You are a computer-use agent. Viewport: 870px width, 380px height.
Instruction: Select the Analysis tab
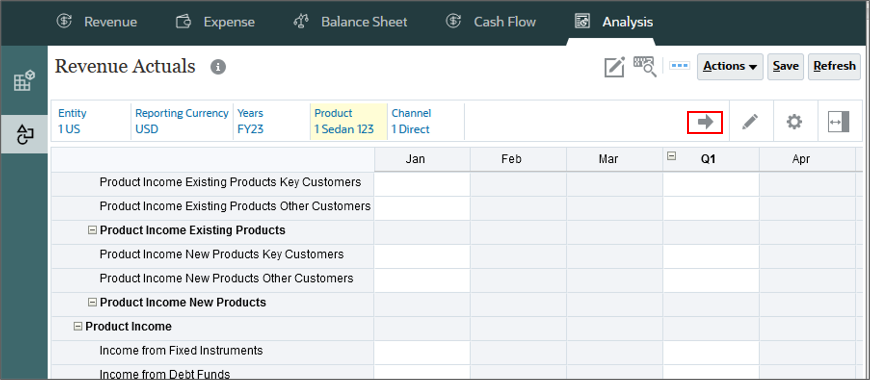[614, 22]
